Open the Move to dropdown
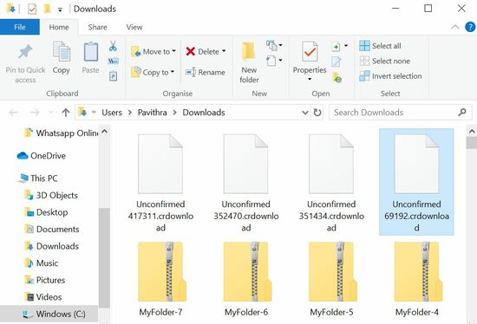This screenshot has height=324, width=477. click(154, 51)
